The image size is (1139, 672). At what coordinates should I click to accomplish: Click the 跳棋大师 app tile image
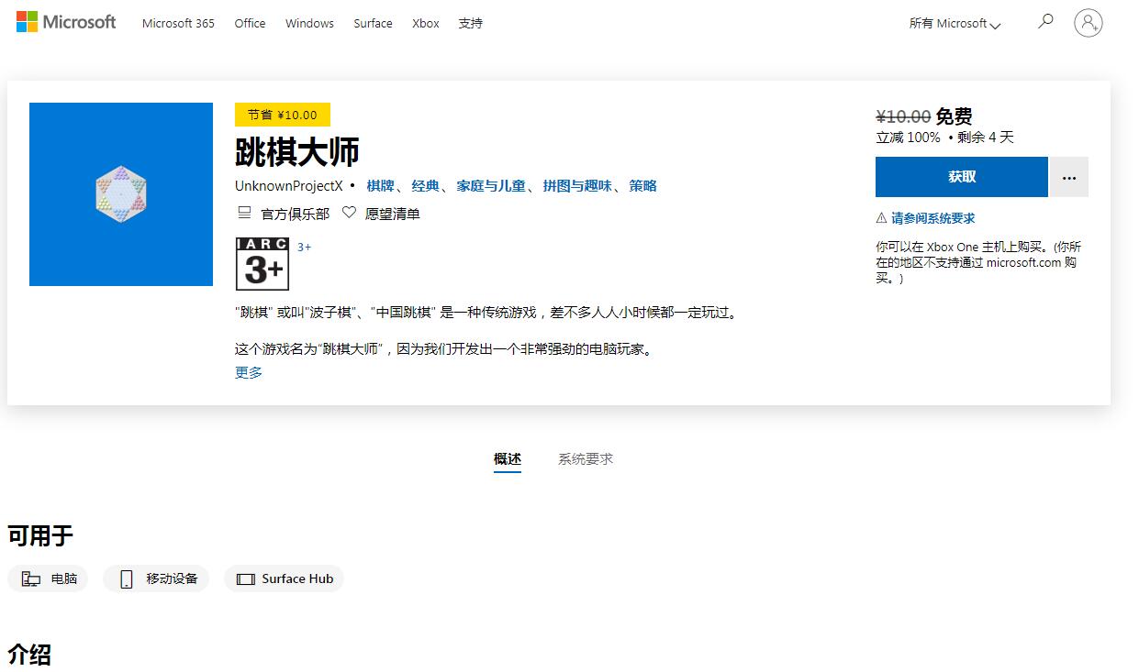(121, 194)
